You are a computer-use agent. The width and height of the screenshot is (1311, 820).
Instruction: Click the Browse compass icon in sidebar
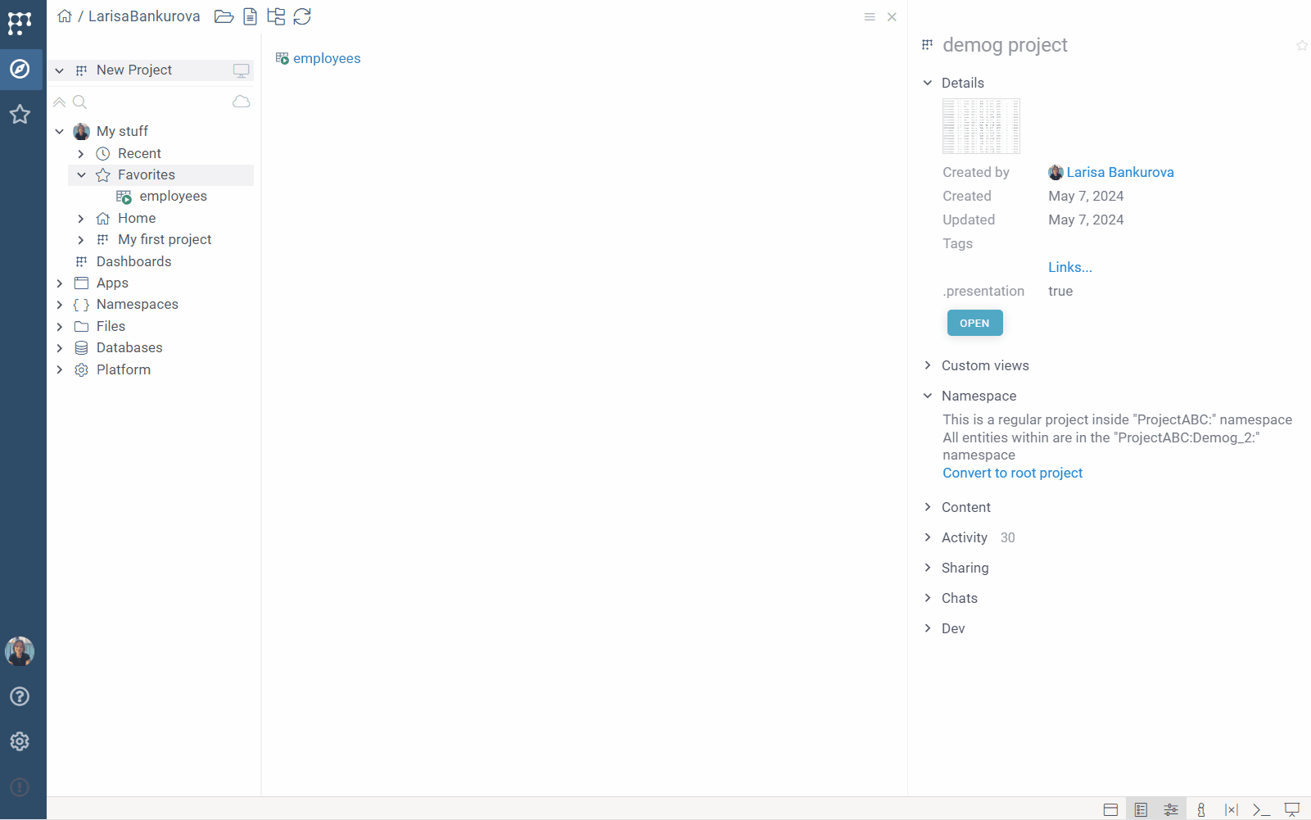pyautogui.click(x=20, y=69)
